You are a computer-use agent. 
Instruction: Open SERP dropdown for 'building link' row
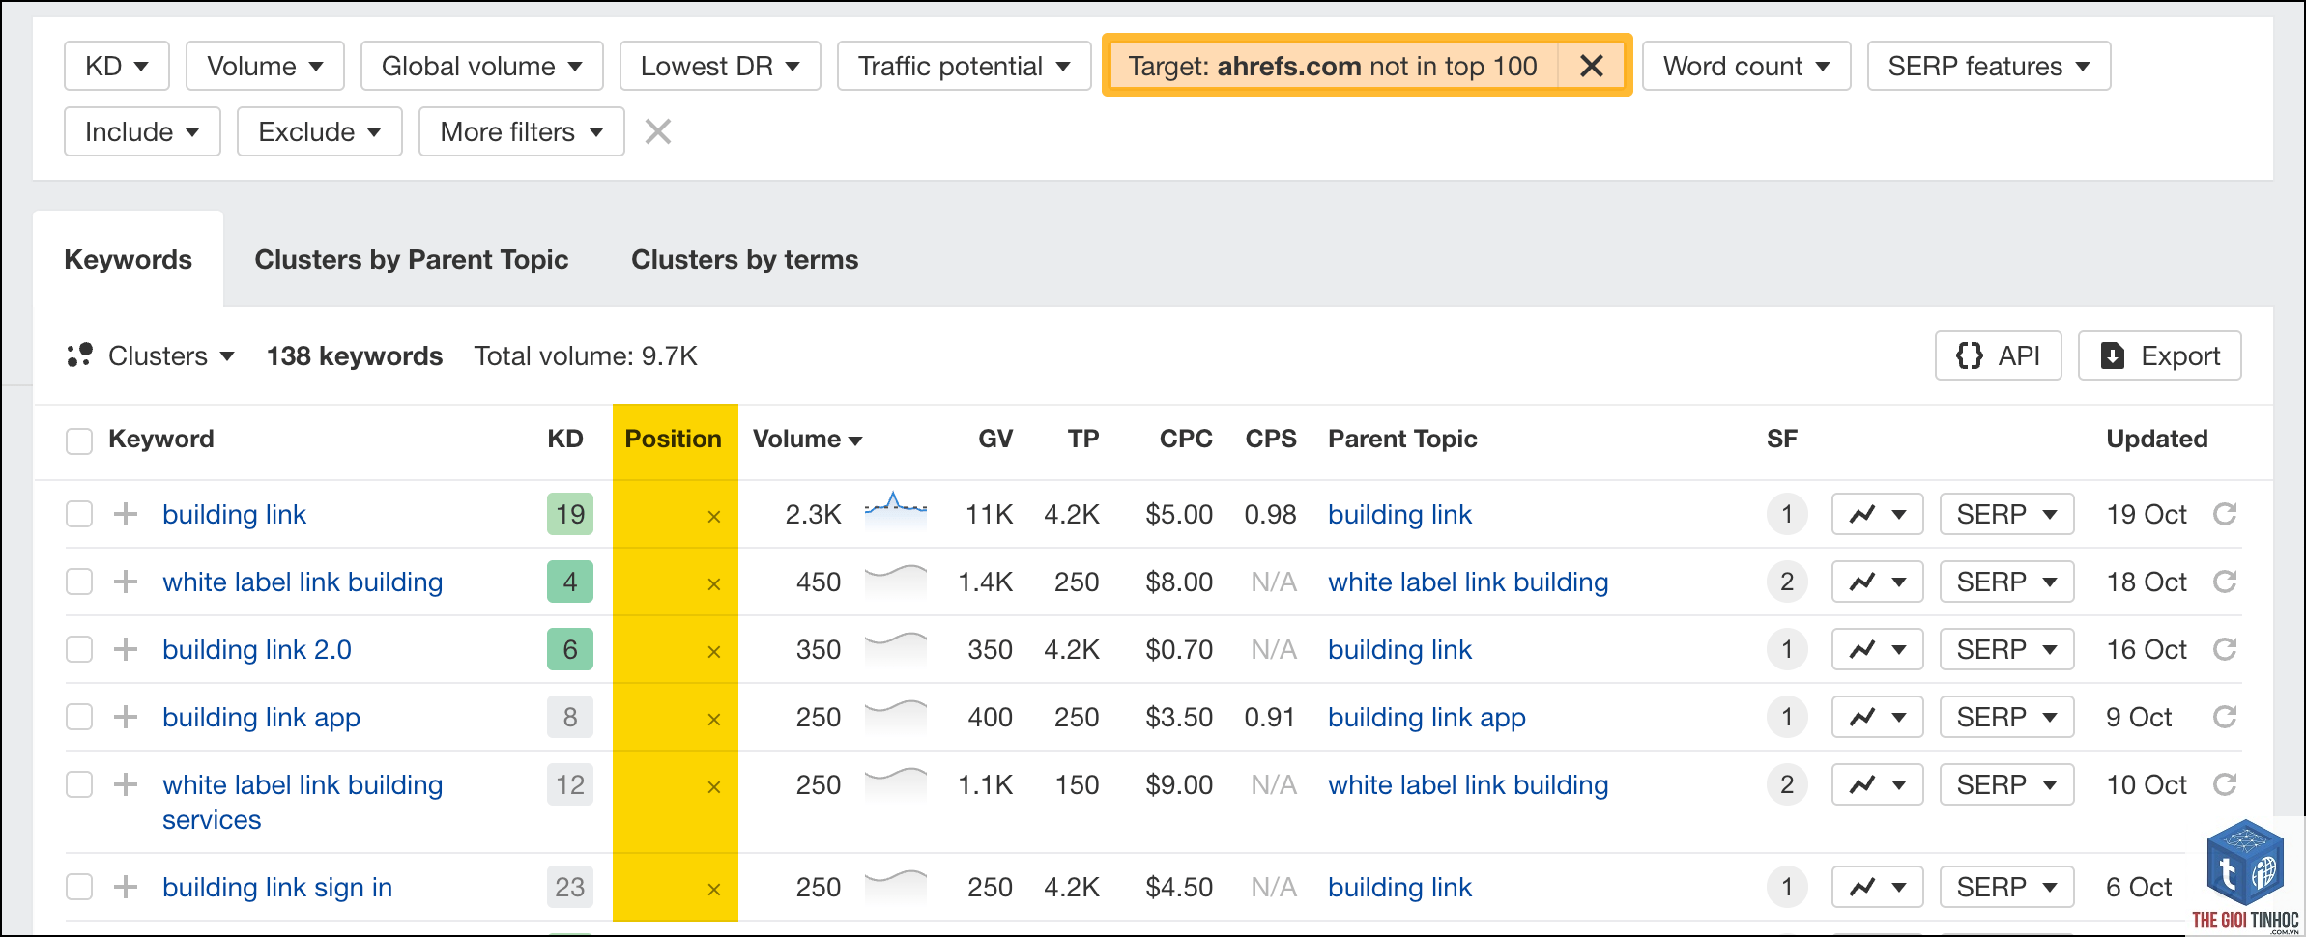(2006, 514)
